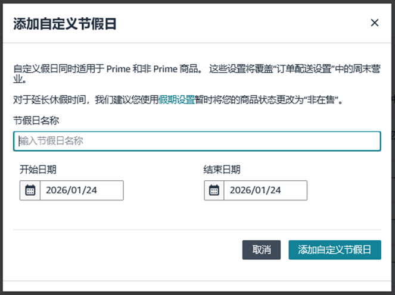The width and height of the screenshot is (395, 295).
Task: Focus the holiday name input field
Action: pos(197,141)
